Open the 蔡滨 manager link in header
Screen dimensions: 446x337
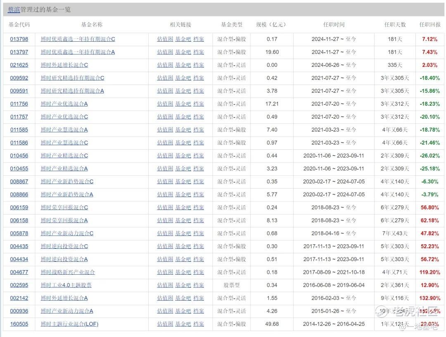click(14, 9)
